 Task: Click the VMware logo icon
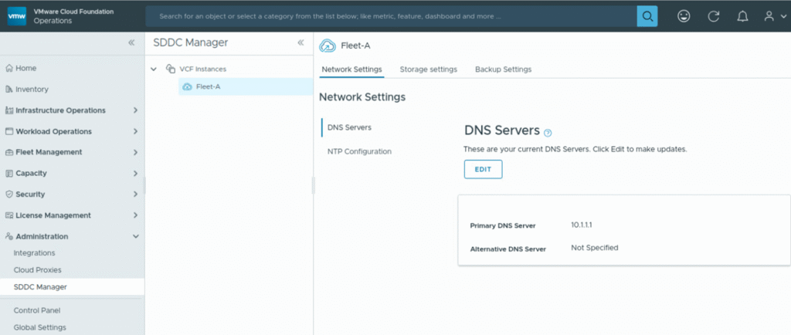[17, 15]
